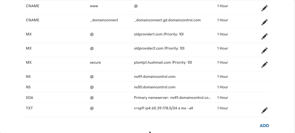Click the ns50.domaincontrol.com NS value
Screen dimensions: 295x133
point(155,87)
